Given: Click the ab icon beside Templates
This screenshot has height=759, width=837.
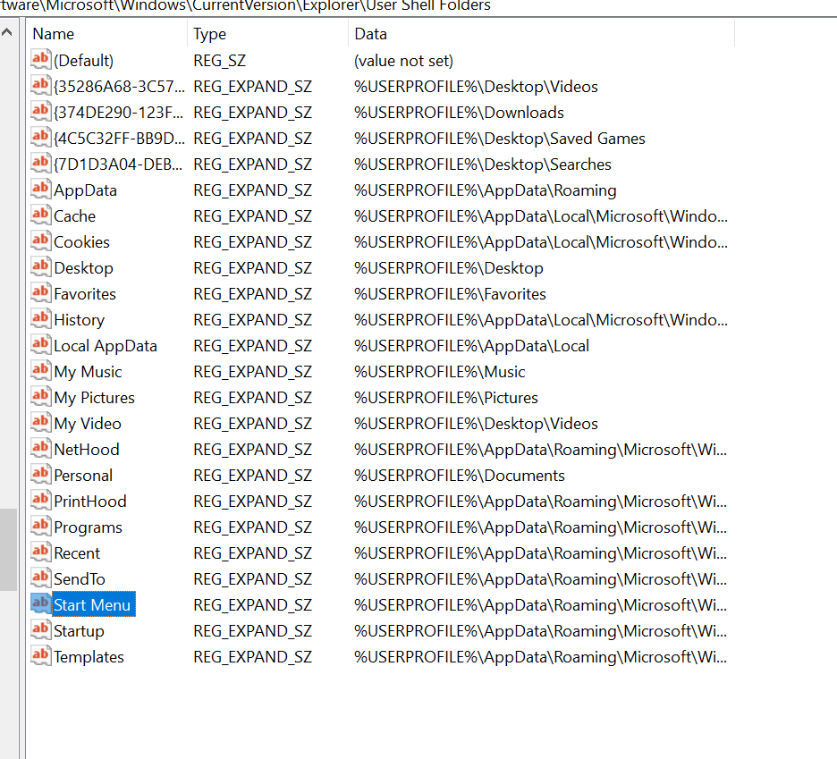Looking at the screenshot, I should coord(40,655).
